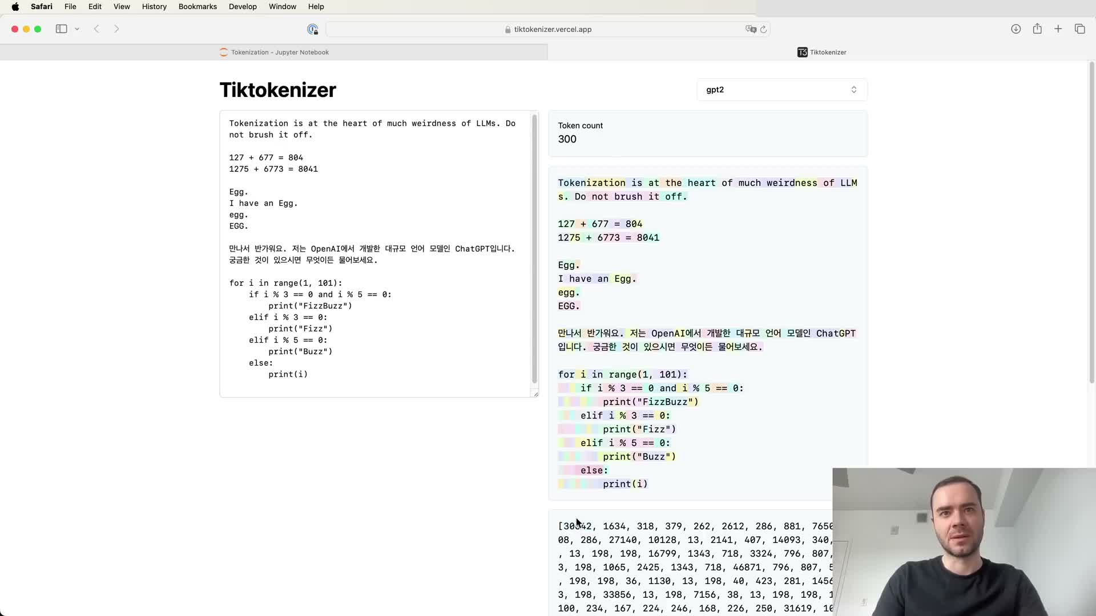Screen dimensions: 1096x616
Task: Open the Develop menu
Action: click(243, 7)
